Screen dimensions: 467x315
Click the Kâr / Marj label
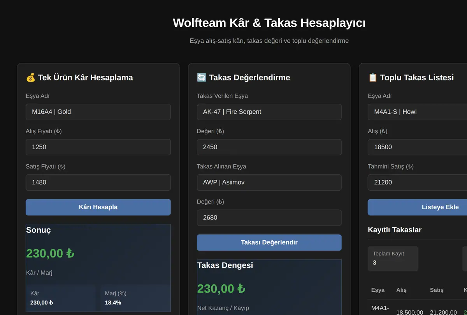click(39, 273)
